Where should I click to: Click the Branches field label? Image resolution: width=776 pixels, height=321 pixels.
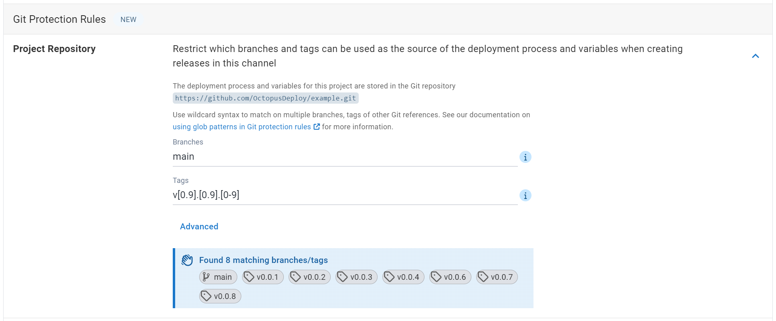pyautogui.click(x=188, y=142)
